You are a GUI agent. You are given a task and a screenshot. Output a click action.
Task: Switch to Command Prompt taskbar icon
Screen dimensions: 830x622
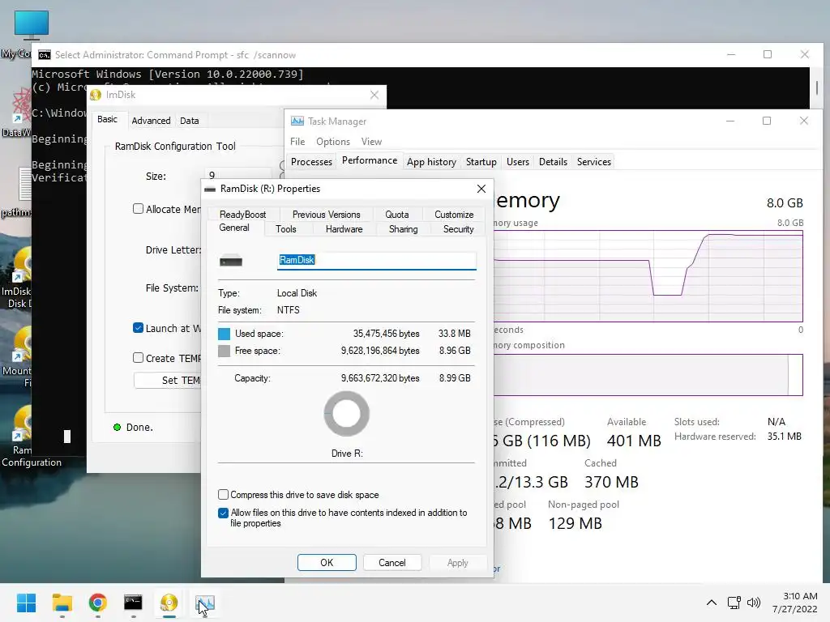coord(133,603)
